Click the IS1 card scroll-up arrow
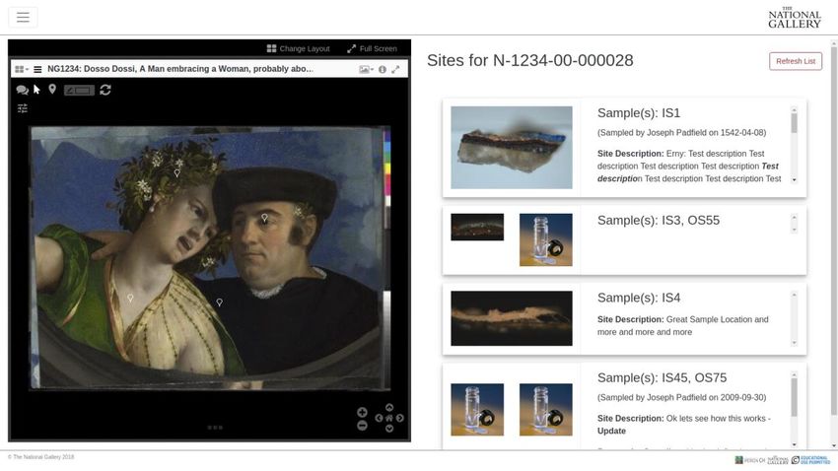This screenshot has width=838, height=471. pyautogui.click(x=795, y=110)
